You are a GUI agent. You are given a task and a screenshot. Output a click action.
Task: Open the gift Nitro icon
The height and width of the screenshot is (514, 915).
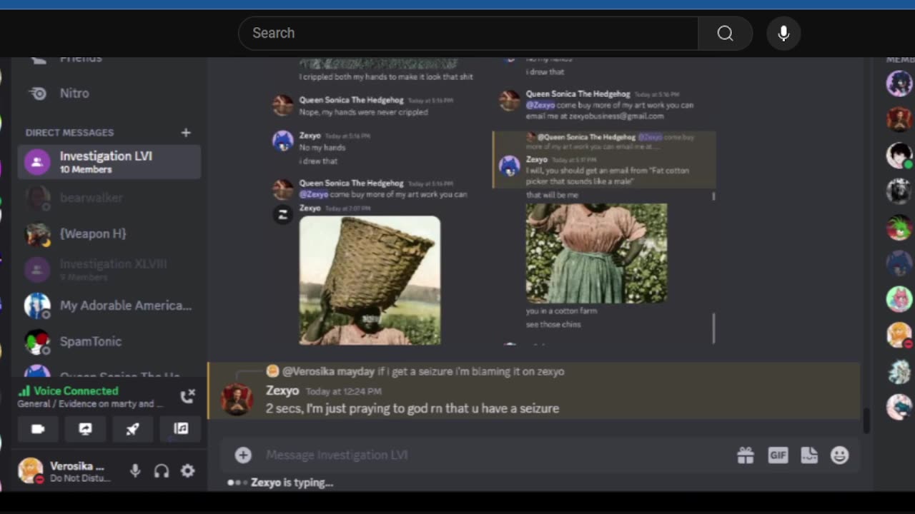coord(746,455)
